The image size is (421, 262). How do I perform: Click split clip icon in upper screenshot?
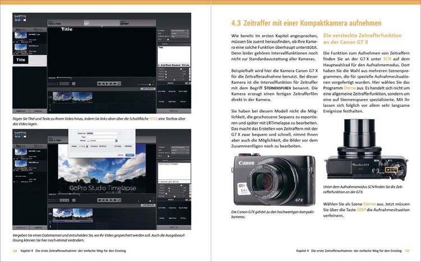tap(74, 84)
